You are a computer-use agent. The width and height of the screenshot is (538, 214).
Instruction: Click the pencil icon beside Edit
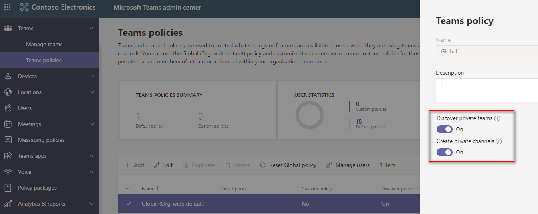point(157,165)
